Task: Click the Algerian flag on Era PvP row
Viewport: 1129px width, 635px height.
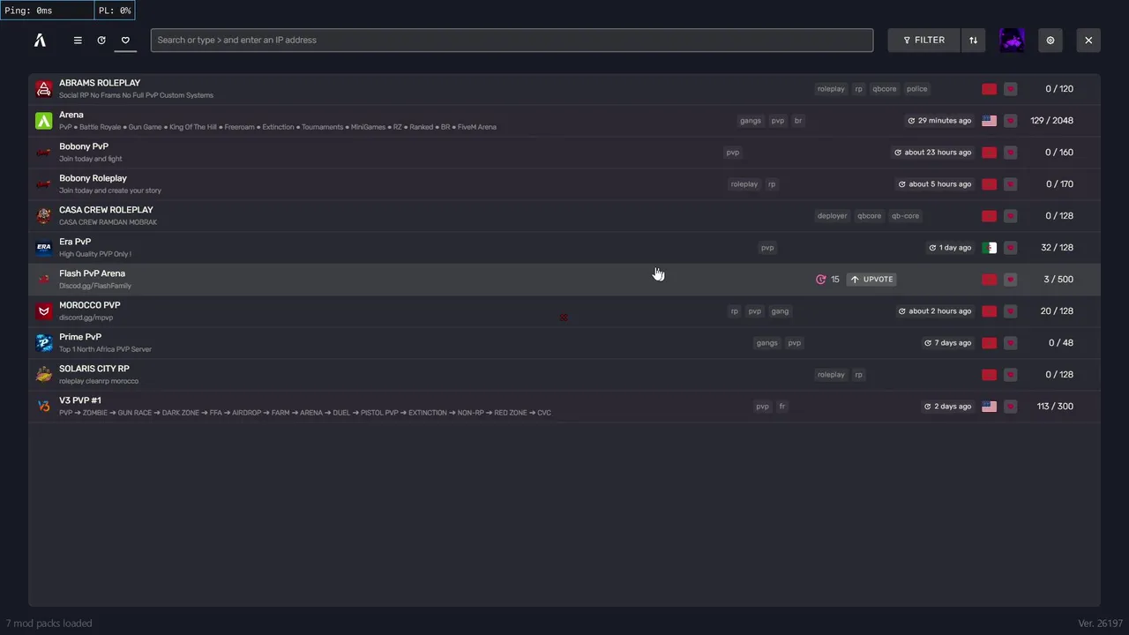Action: pos(989,247)
